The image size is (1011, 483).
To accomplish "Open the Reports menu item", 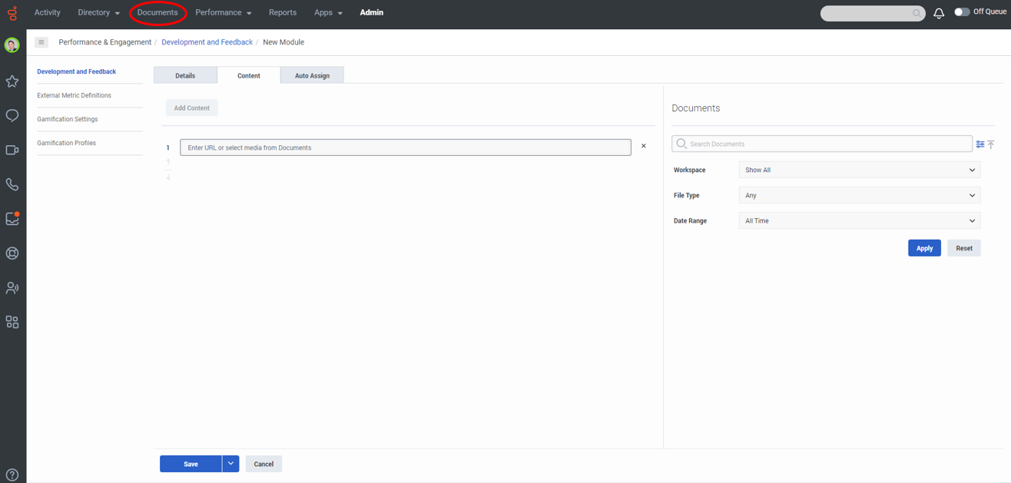I will pos(283,13).
